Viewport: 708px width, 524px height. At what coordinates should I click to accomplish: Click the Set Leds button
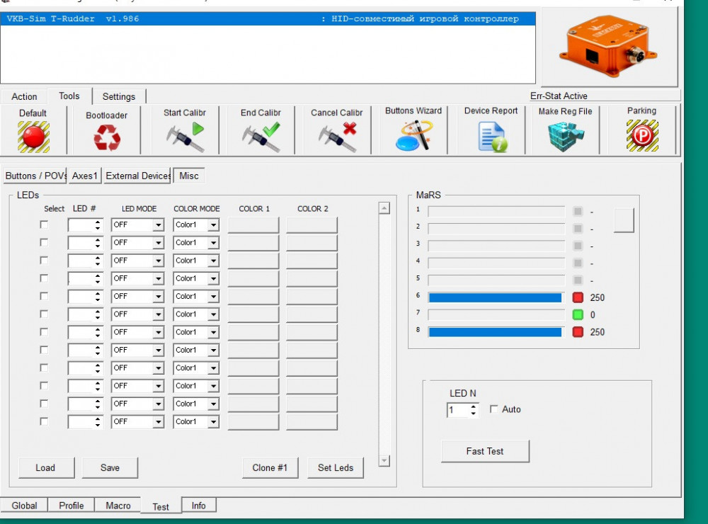coord(336,467)
